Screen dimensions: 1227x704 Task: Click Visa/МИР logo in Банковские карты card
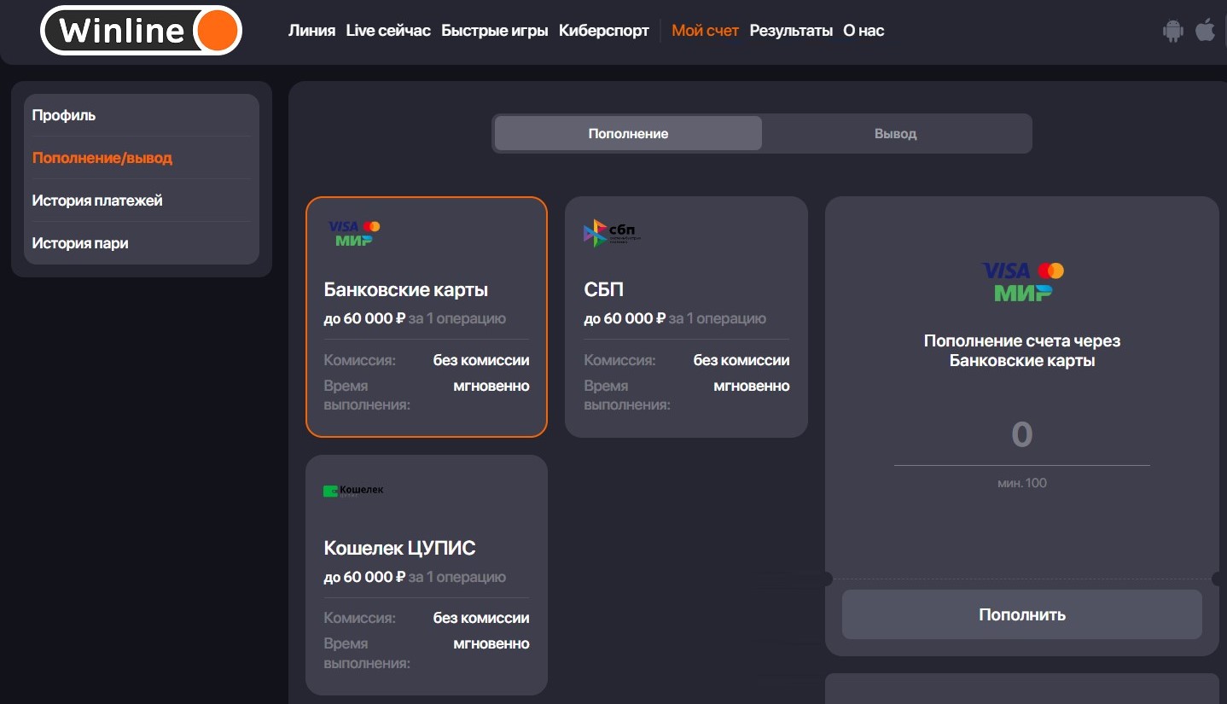tap(354, 233)
